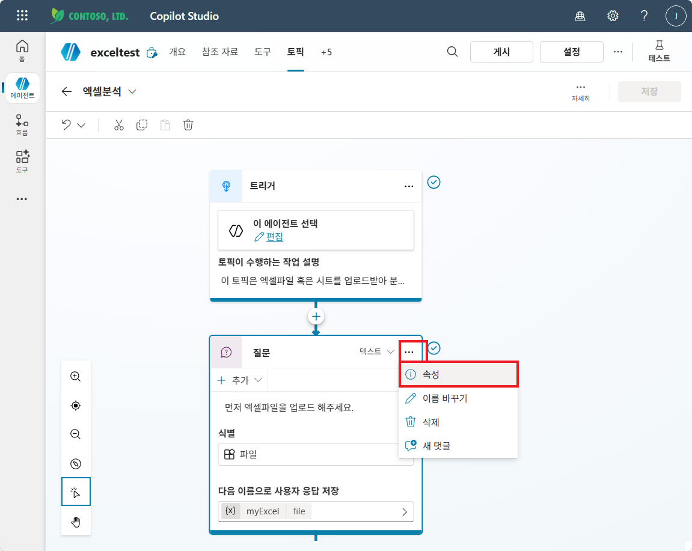Activate the hand pan tool
This screenshot has height=551, width=692.
tap(76, 522)
